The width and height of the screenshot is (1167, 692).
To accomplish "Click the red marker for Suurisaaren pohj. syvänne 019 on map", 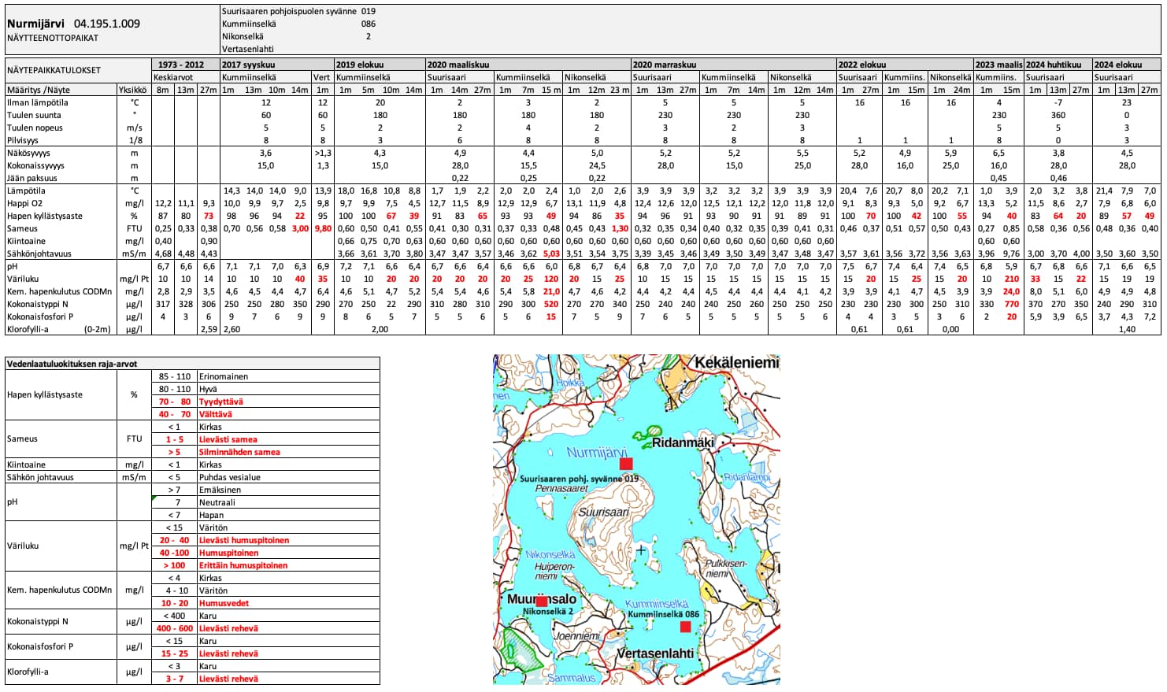I will coord(626,464).
